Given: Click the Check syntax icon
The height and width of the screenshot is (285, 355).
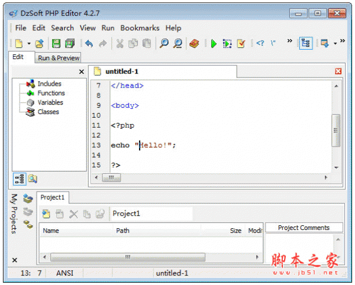Looking at the screenshot, I should click(241, 43).
